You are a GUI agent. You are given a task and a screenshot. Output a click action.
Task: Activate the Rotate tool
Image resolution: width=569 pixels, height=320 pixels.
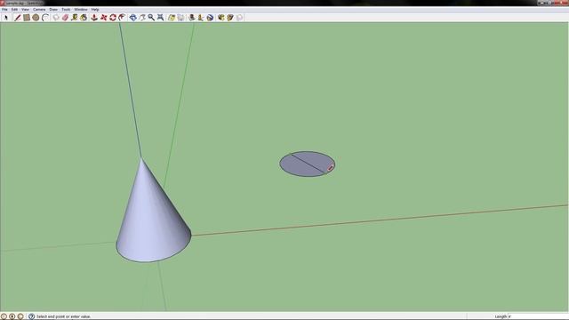[113, 18]
